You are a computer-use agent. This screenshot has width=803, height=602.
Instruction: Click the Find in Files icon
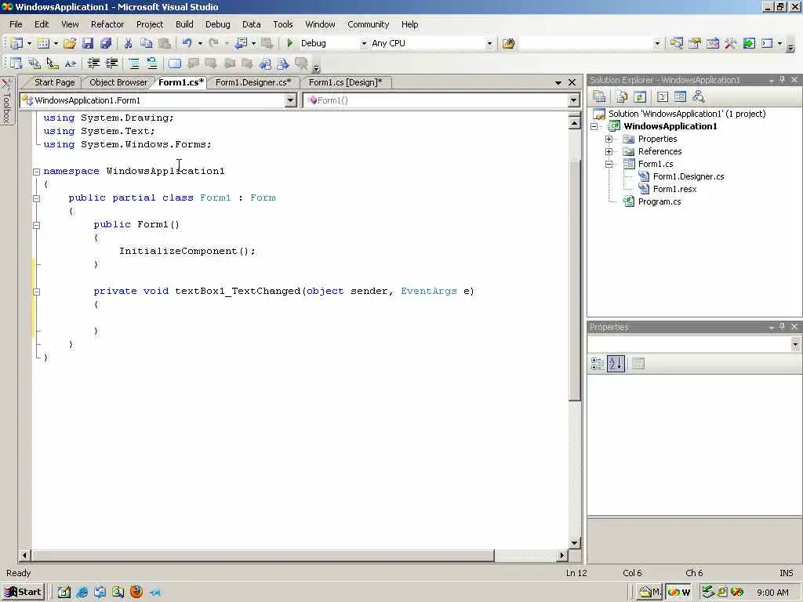click(x=508, y=44)
